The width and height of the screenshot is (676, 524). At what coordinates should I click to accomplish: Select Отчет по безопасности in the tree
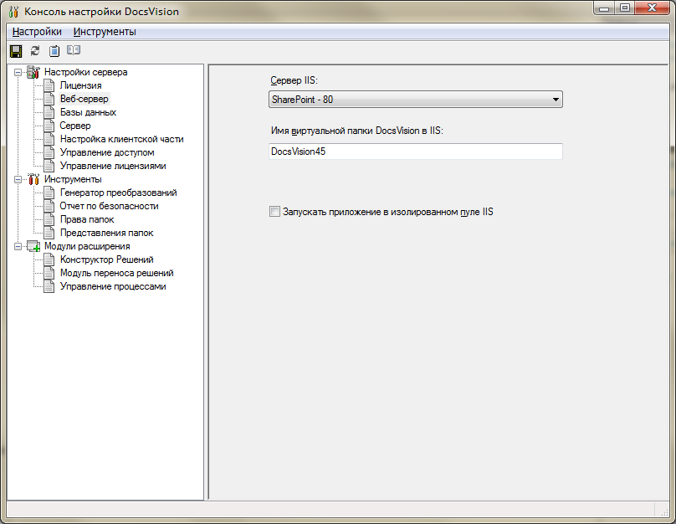click(109, 206)
